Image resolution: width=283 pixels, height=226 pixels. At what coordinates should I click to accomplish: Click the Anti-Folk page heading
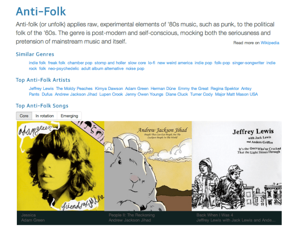tap(41, 11)
